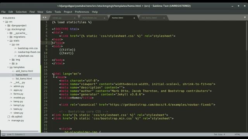This screenshot has height=139, width=248.
Task: Collapse the css folder
Action: click(10, 44)
